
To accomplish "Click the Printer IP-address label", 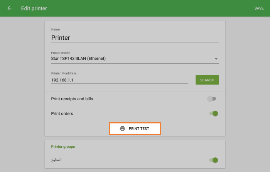I will (x=64, y=73).
